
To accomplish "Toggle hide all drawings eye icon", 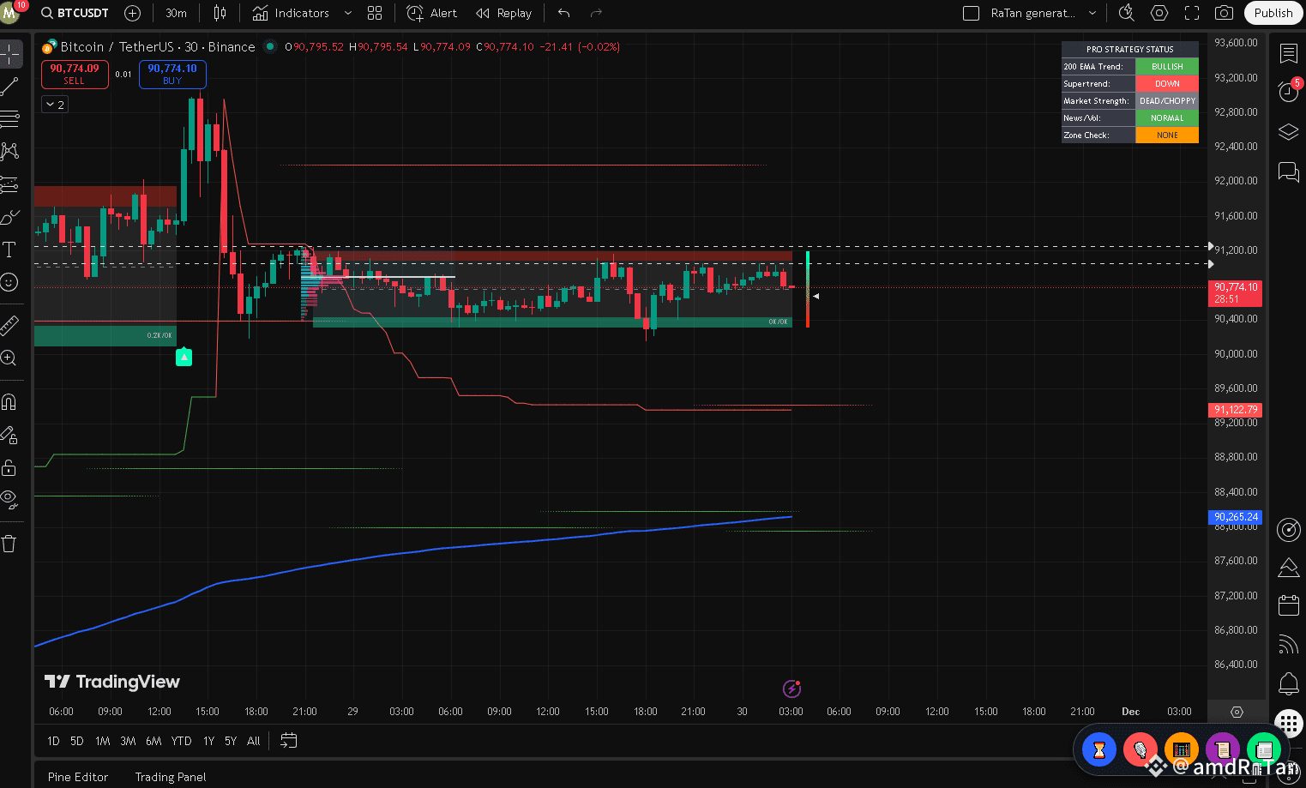I will tap(10, 500).
